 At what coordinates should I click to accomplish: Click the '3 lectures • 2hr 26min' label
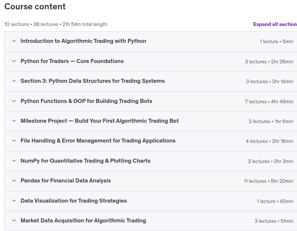pos(269,62)
